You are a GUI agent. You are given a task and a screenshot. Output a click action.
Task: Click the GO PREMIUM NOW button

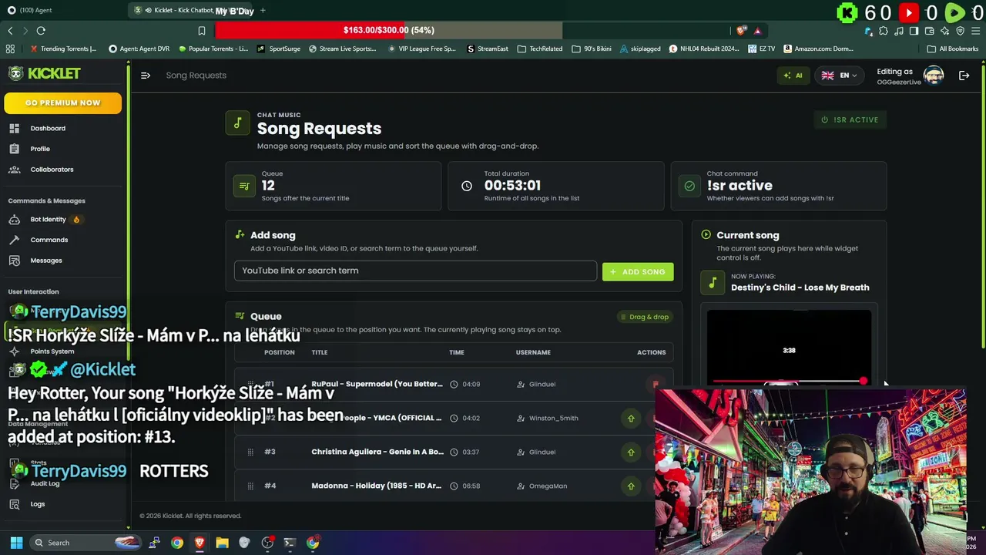(x=62, y=103)
